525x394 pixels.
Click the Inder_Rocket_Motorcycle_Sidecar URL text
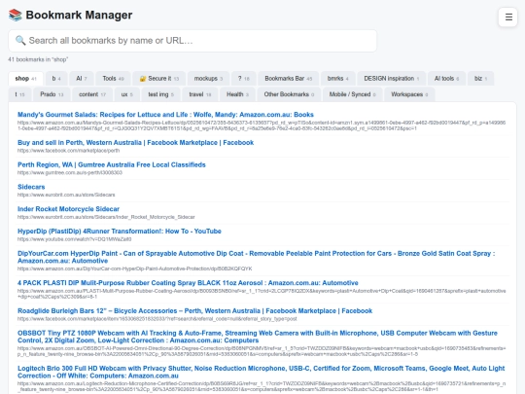click(106, 217)
